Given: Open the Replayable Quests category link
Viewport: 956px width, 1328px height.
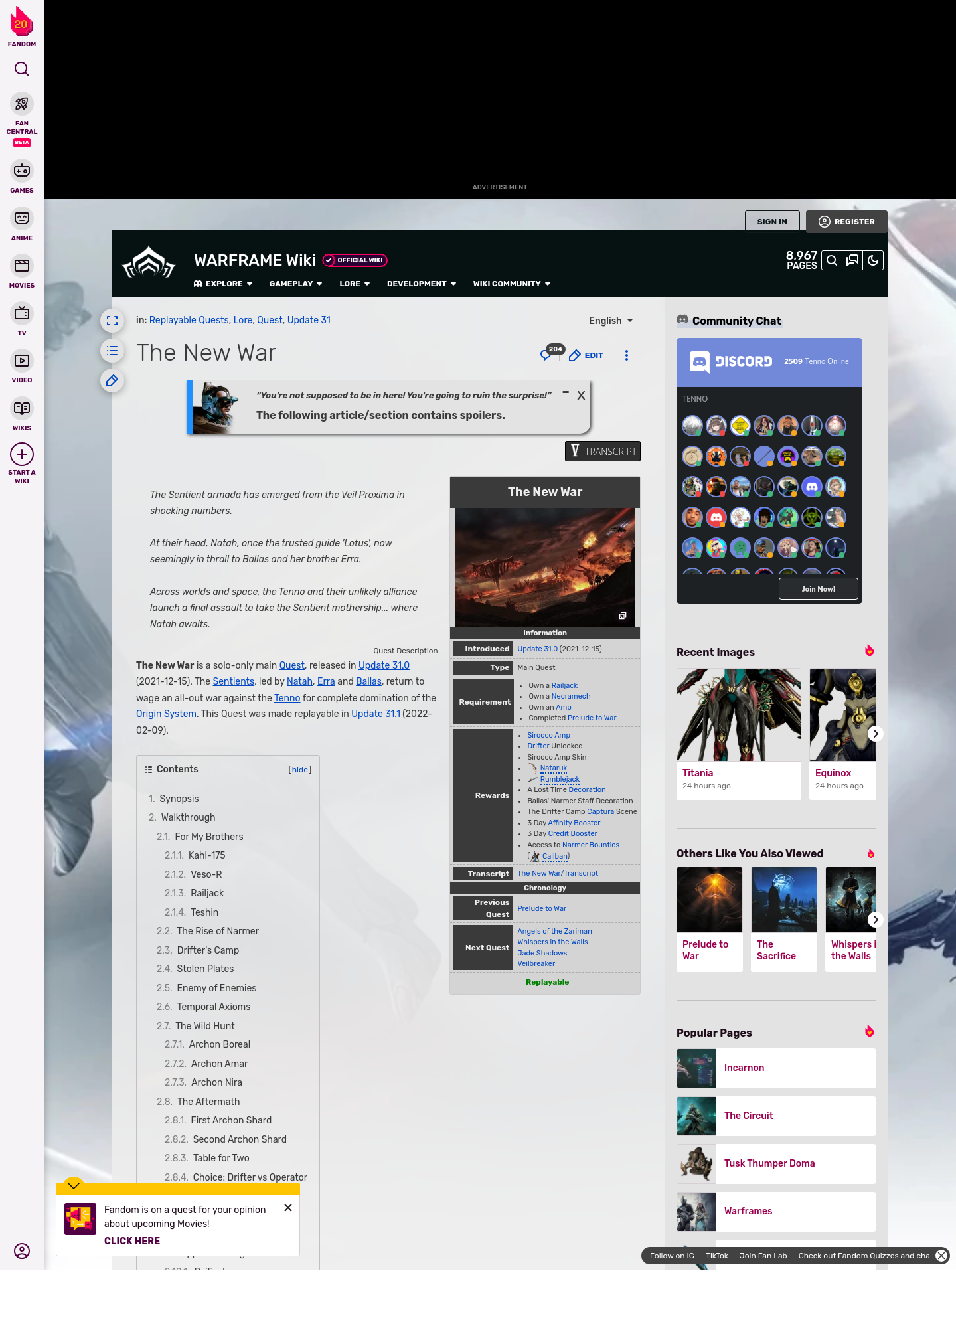Looking at the screenshot, I should [x=189, y=320].
